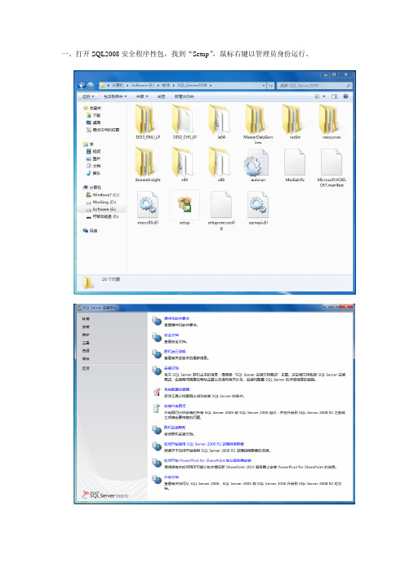Image resolution: width=405 pixels, height=573 pixels.
Task: Select 图片 (Pictures) library in the navigation pane
Action: tap(93, 158)
